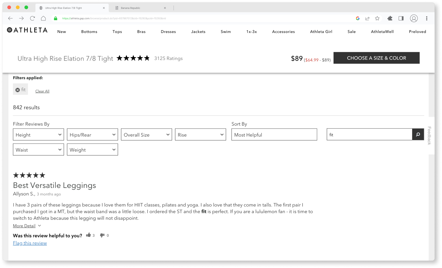
Task: Click Flag this review link
Action: tap(30, 243)
